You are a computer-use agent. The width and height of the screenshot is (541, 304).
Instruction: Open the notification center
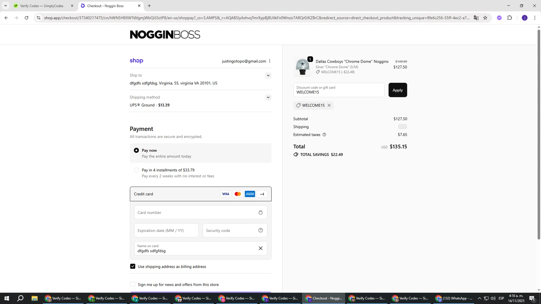(x=532, y=298)
